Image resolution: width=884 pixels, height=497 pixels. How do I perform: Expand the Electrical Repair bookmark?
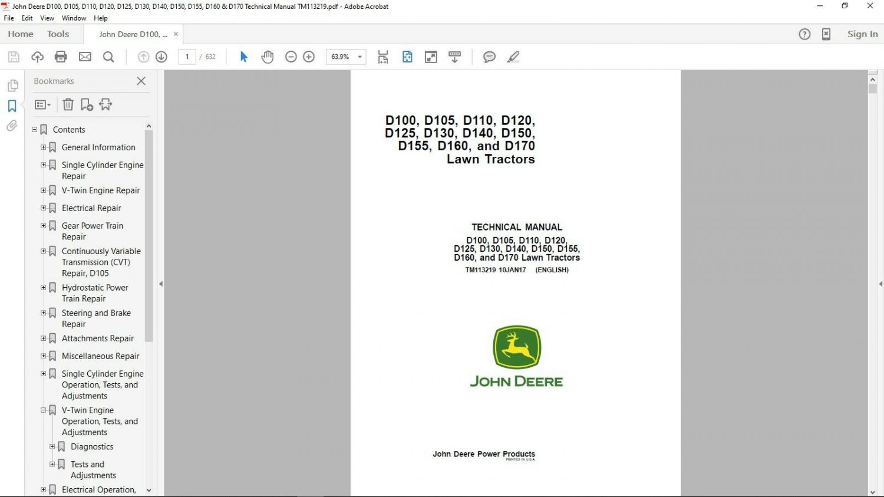tap(43, 208)
